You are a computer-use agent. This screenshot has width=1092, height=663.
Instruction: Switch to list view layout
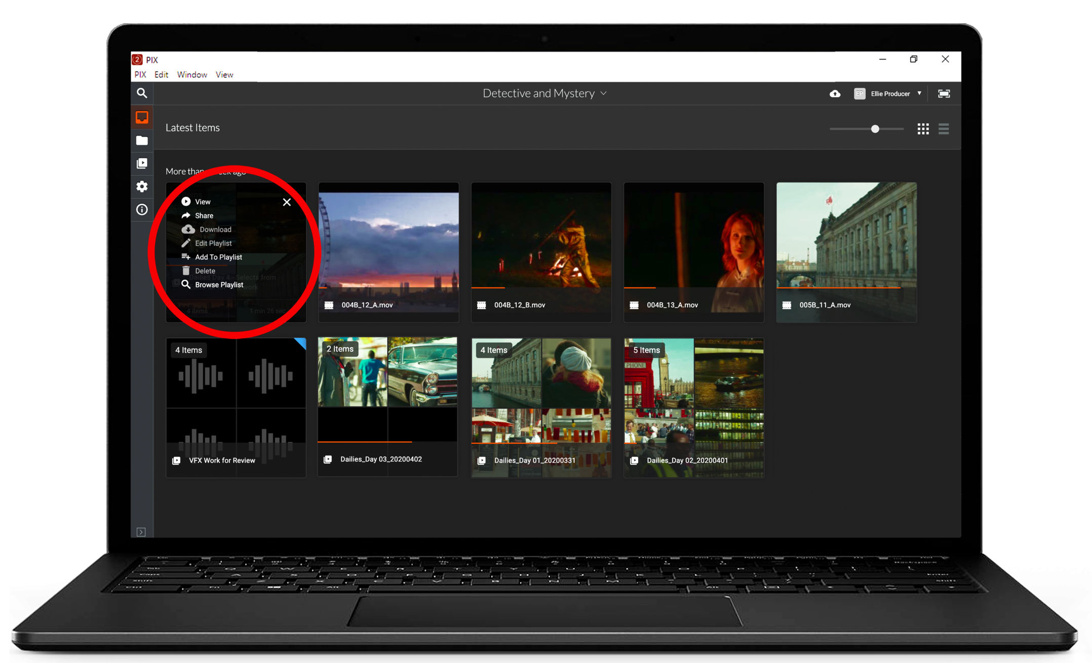[943, 129]
